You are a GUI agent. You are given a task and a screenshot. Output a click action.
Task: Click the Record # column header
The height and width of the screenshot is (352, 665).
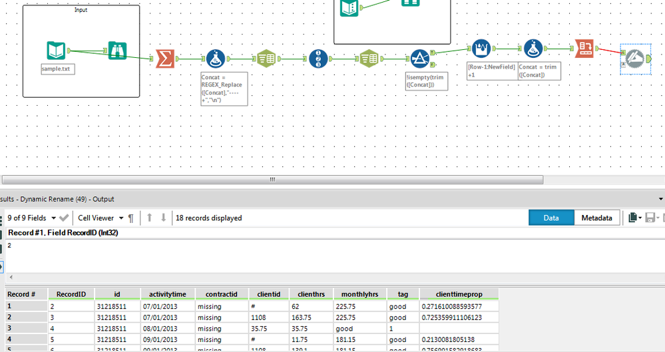click(27, 294)
